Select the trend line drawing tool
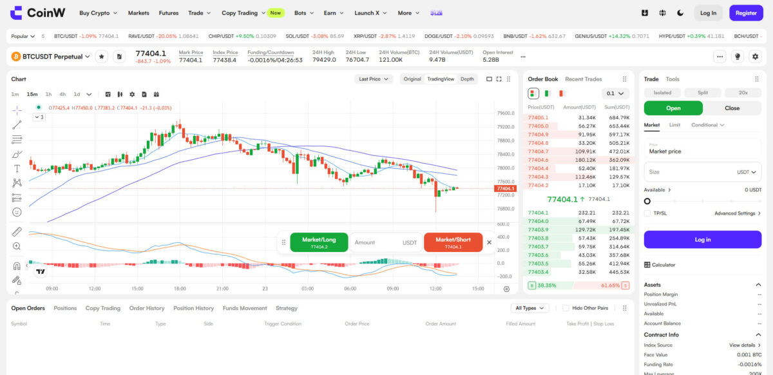 click(x=17, y=124)
